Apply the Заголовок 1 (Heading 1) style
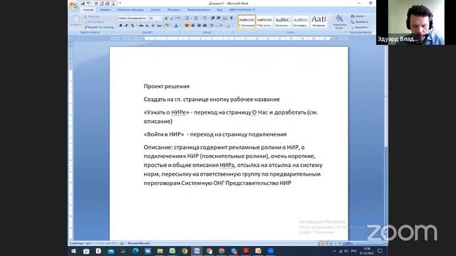The height and width of the screenshot is (256, 456). (283, 22)
